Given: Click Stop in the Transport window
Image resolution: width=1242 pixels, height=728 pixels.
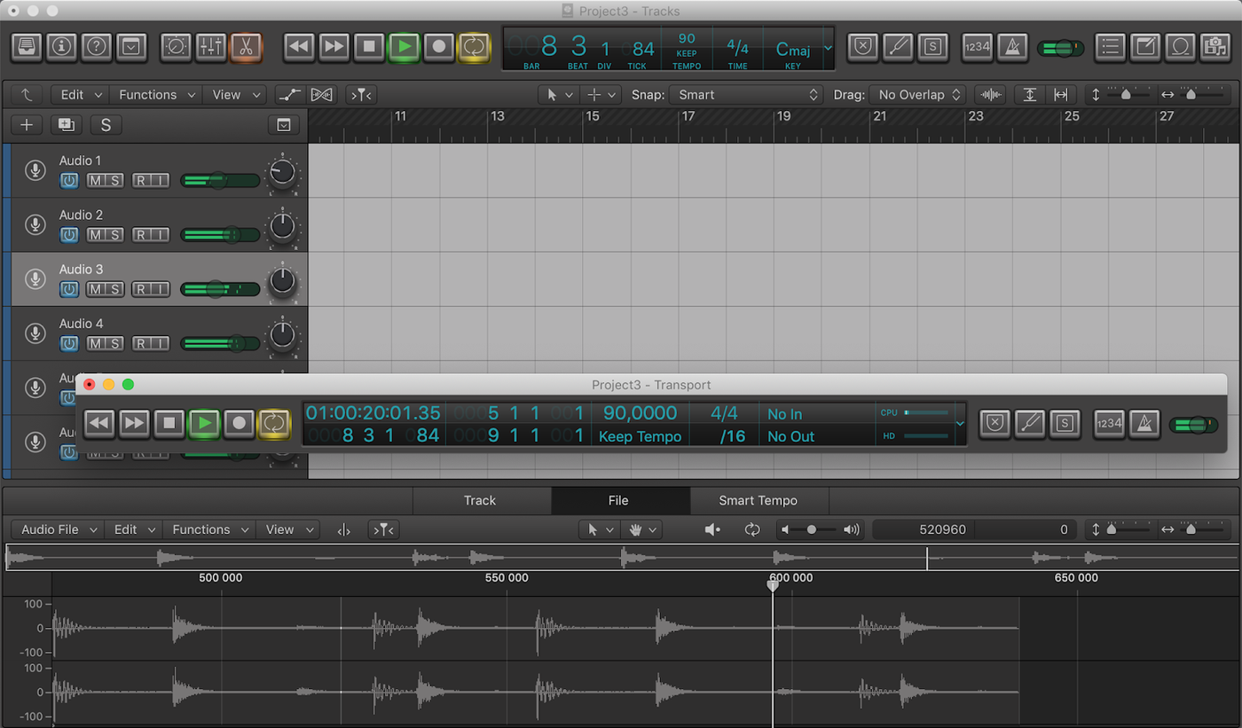Looking at the screenshot, I should pyautogui.click(x=169, y=424).
